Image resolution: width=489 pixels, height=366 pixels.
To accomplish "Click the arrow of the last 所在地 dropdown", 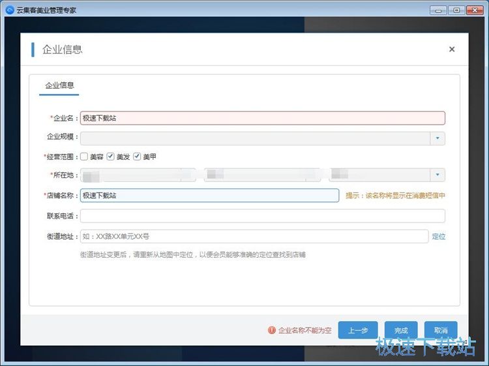I will point(437,175).
